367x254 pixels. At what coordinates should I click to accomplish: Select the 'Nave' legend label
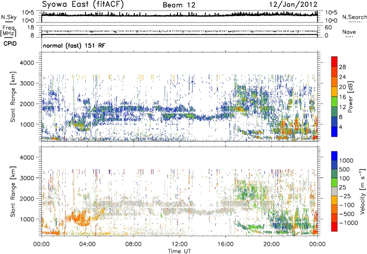coord(349,32)
